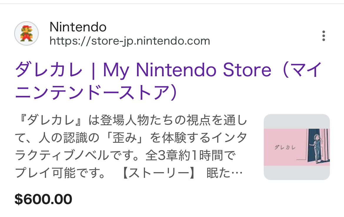Click the https:// prefix of the site URL
Image resolution: width=344 pixels, height=217 pixels.
(68, 41)
